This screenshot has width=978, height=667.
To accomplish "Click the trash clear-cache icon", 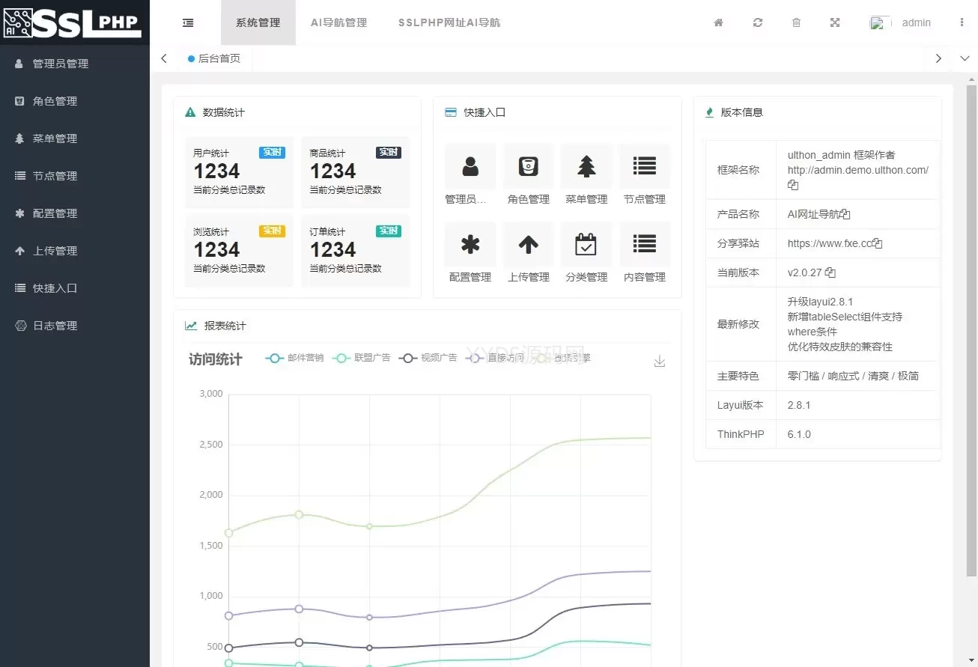I will [x=796, y=22].
